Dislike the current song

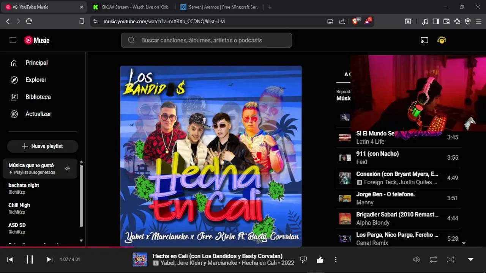click(x=303, y=260)
